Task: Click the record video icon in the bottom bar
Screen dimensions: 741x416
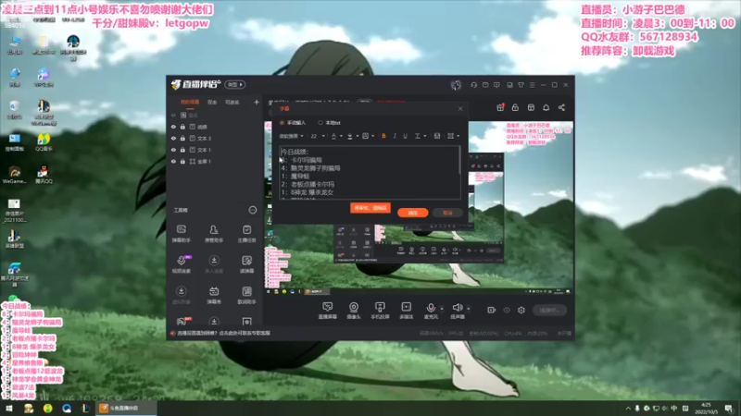Action: (x=492, y=310)
